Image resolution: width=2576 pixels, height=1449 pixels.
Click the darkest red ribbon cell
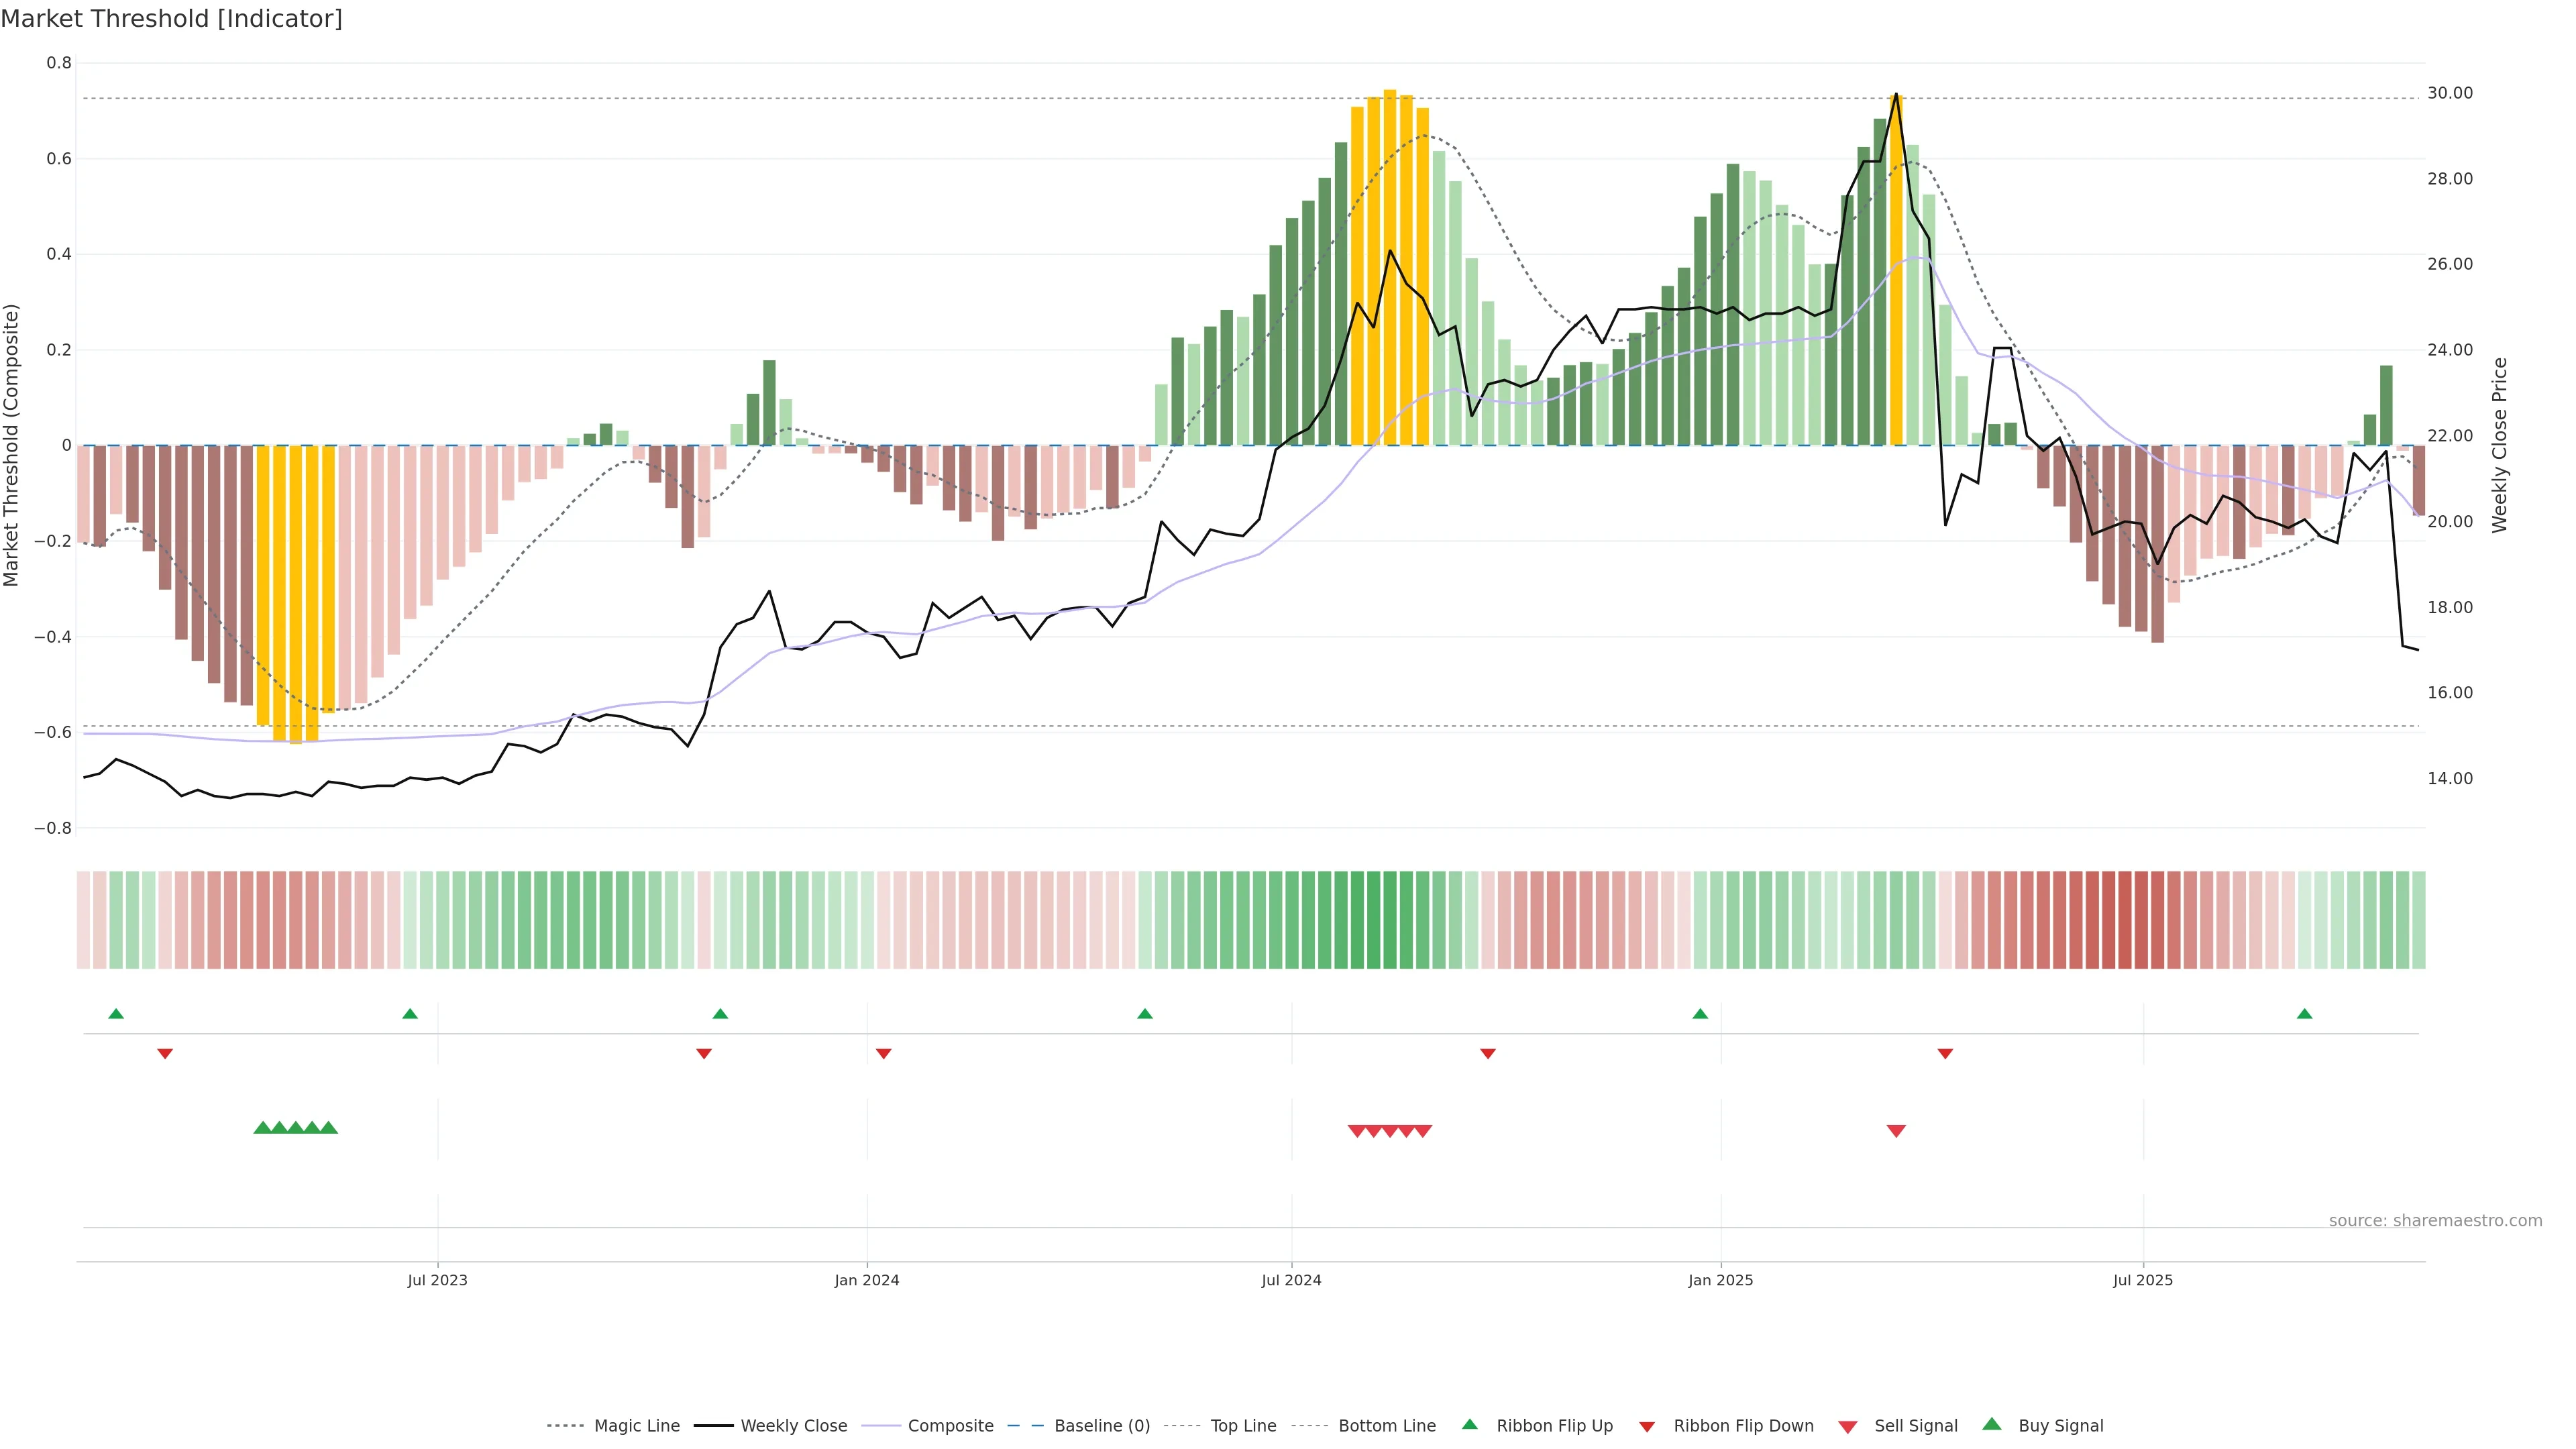[2125, 919]
